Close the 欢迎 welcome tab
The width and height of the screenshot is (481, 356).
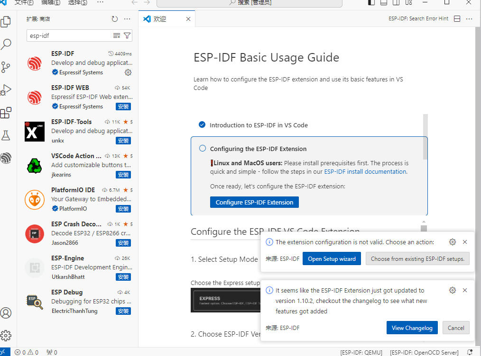click(x=188, y=19)
